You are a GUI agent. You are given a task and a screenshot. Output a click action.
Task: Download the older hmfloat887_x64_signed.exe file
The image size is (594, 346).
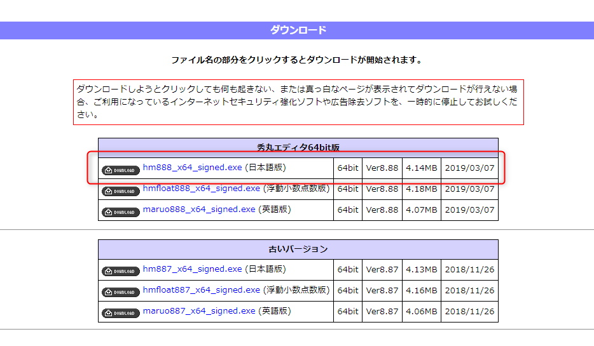click(201, 290)
